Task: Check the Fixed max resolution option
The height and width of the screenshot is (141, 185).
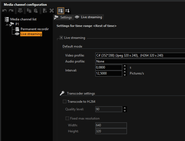Action: tap(67, 118)
